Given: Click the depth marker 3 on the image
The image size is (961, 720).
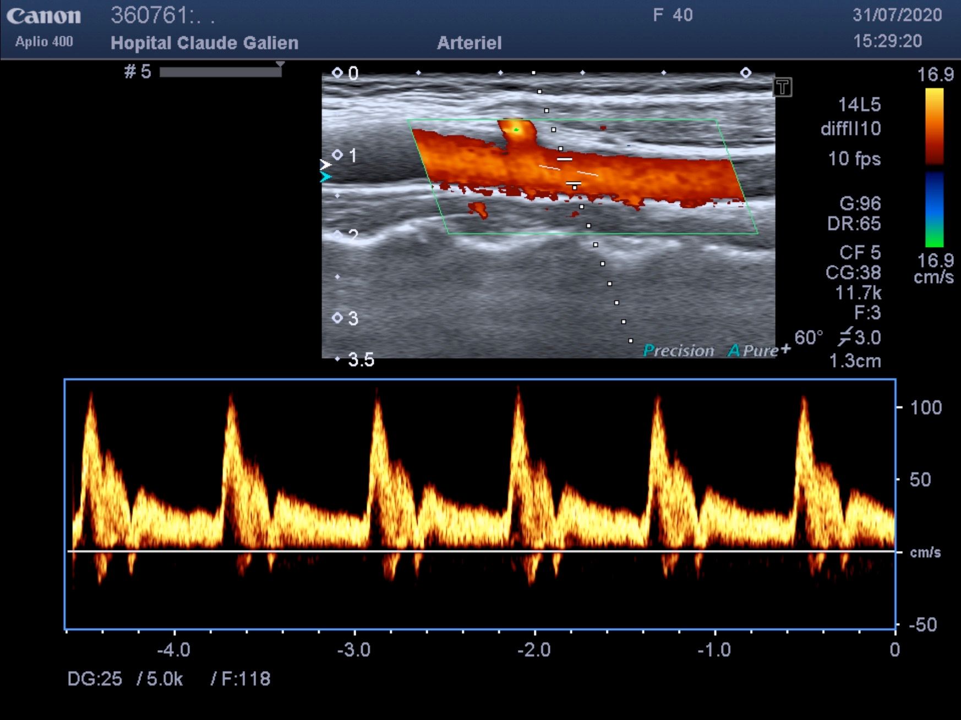Looking at the screenshot, I should pyautogui.click(x=353, y=318).
